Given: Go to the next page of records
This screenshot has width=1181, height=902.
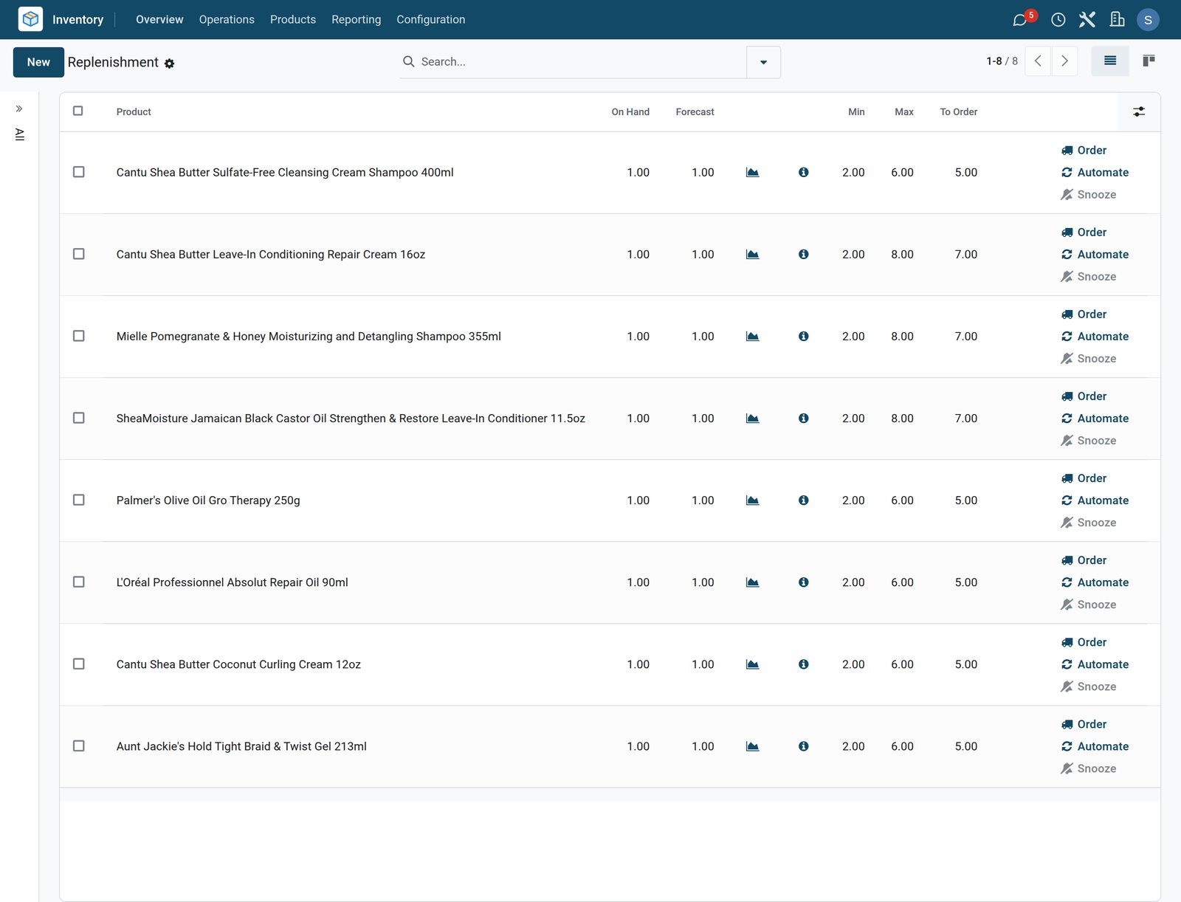Looking at the screenshot, I should pos(1064,61).
